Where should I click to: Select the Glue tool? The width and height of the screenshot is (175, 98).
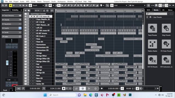(75, 5)
